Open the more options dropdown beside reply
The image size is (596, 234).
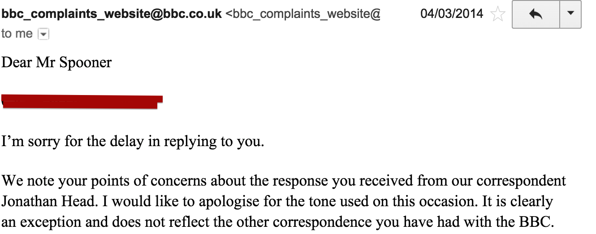pyautogui.click(x=570, y=13)
